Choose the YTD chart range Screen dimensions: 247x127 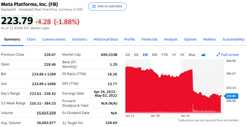165,55
